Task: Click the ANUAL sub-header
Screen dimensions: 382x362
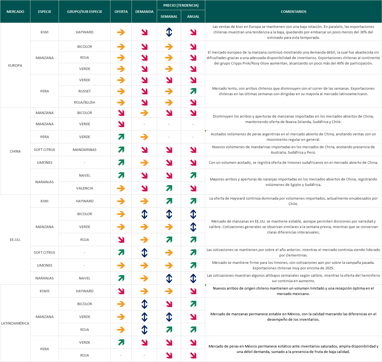Action: (193, 16)
